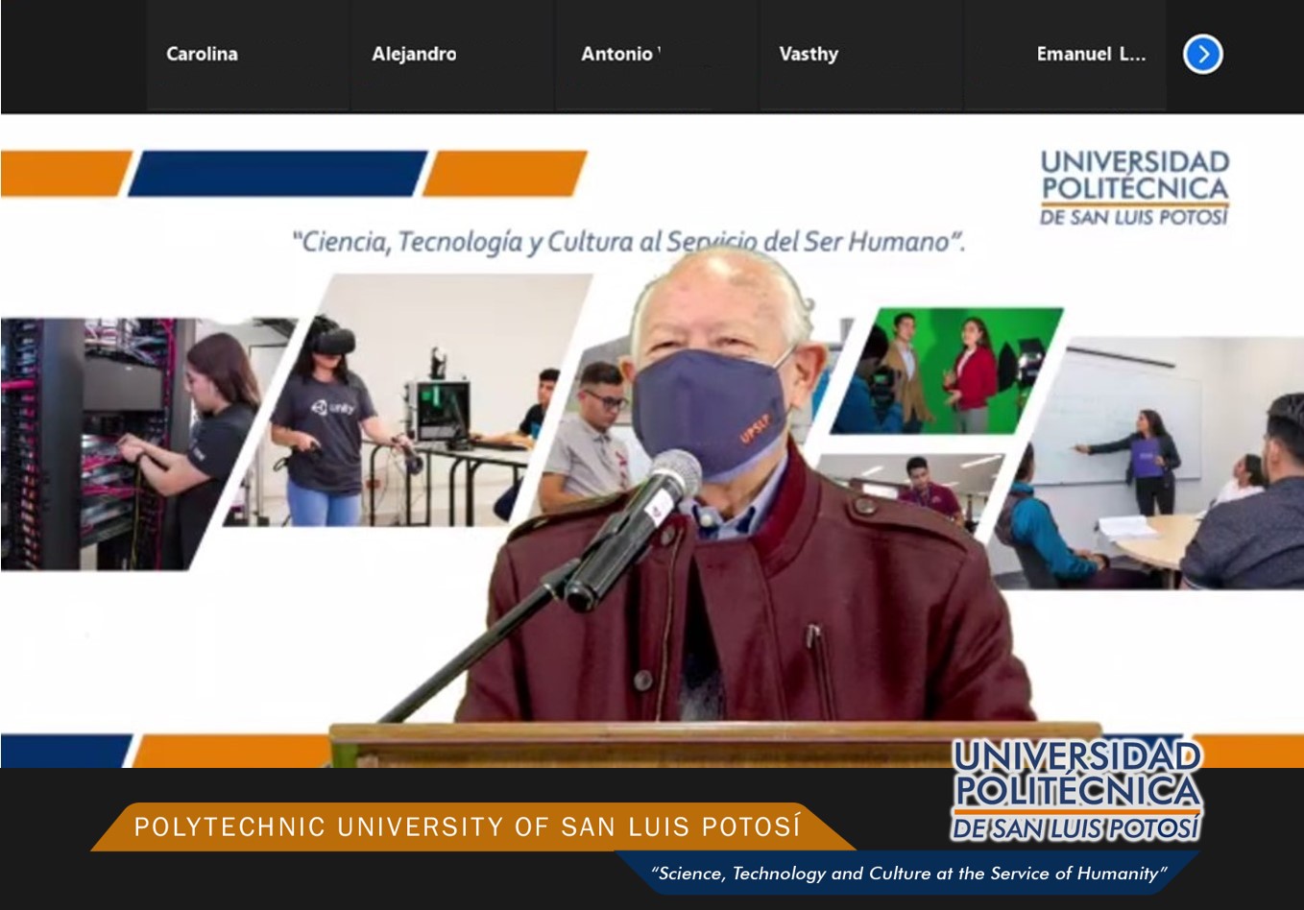Click the Universidad Politécnica logo on the slide

(x=1134, y=187)
